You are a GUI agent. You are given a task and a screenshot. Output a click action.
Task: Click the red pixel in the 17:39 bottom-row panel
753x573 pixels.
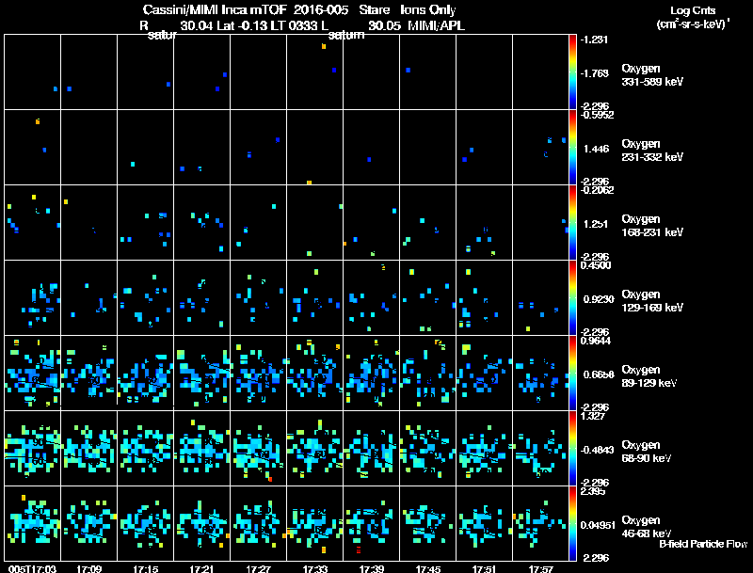(359, 549)
